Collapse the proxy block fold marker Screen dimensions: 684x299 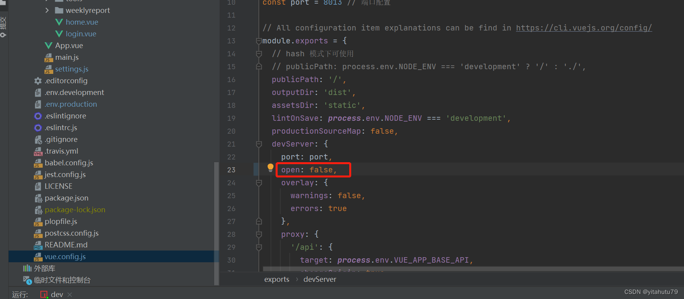point(259,235)
